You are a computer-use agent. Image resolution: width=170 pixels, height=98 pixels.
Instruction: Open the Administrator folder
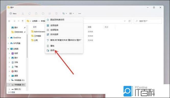[38, 32]
